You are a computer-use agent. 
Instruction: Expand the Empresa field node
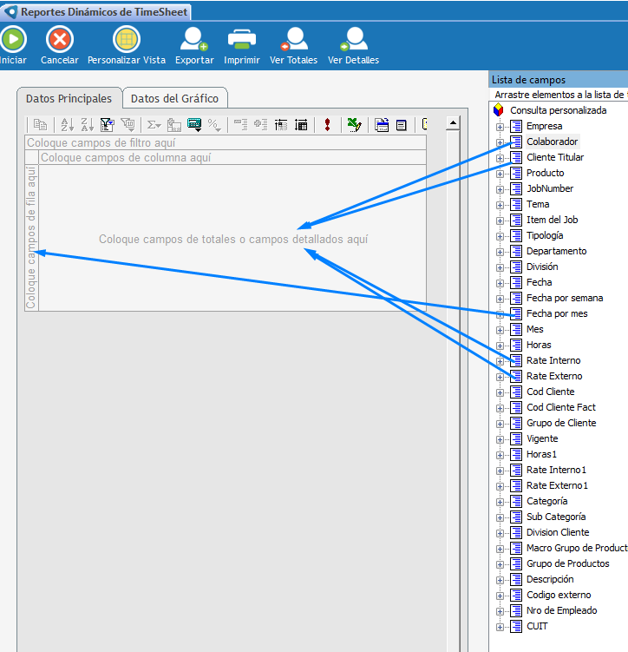click(x=500, y=127)
